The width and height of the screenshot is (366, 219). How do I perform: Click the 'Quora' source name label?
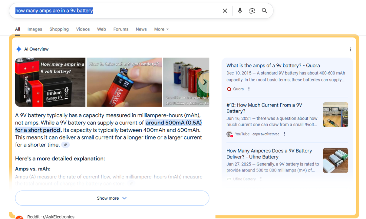click(238, 89)
